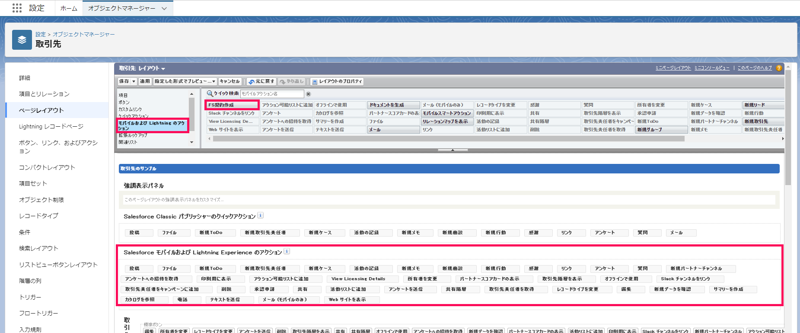
Task: Click the quick search magnifier icon
Action: pyautogui.click(x=210, y=93)
